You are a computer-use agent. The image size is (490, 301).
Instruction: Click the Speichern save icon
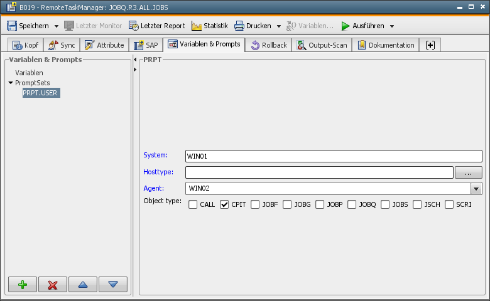[x=12, y=26]
